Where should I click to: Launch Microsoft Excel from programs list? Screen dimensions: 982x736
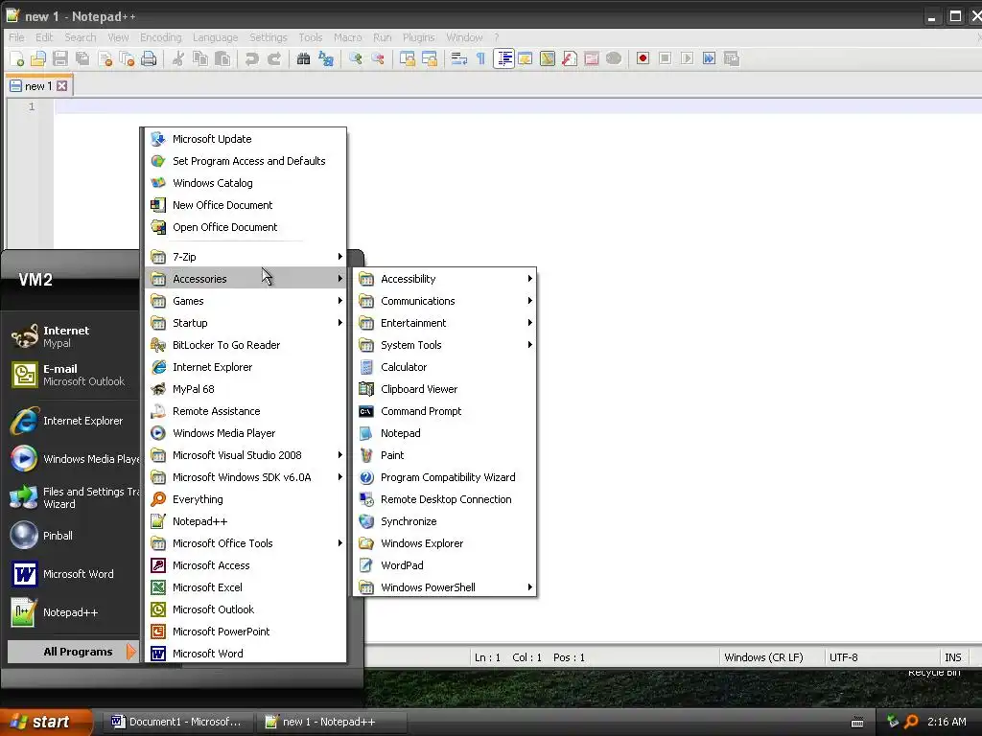pyautogui.click(x=245, y=587)
